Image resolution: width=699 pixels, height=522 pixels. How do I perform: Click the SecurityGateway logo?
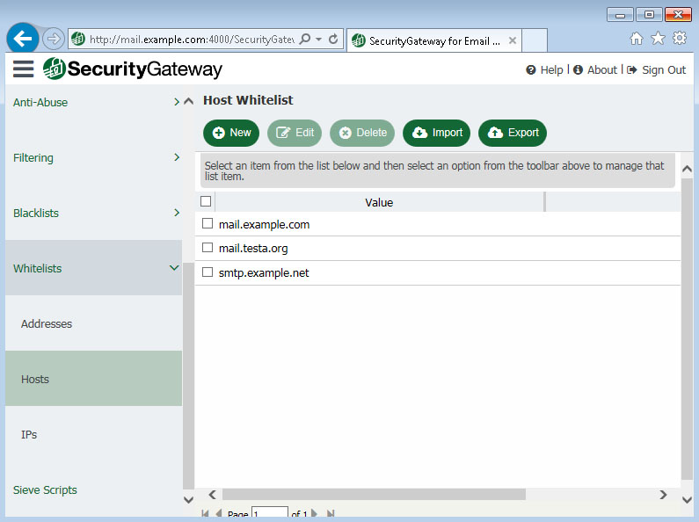133,69
